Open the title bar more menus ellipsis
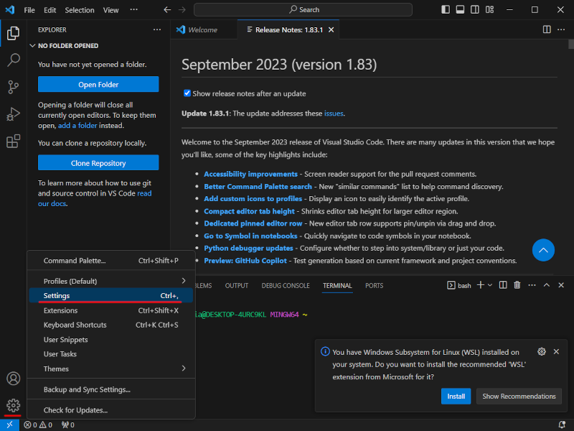Viewport: 574px width, 431px height. pos(134,10)
